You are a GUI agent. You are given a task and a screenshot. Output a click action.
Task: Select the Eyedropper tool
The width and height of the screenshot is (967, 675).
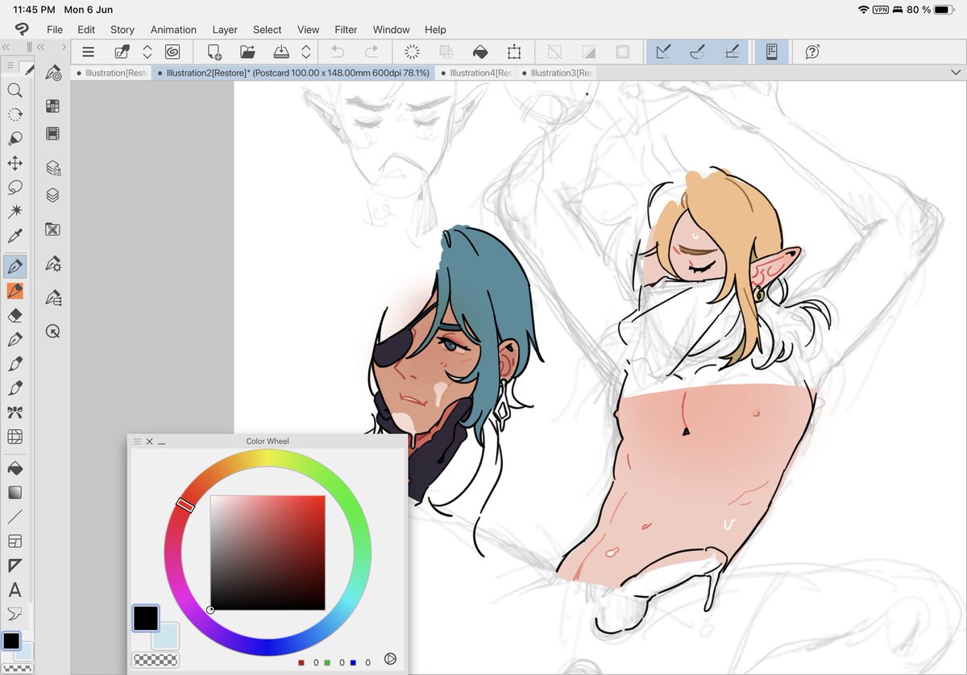(15, 235)
